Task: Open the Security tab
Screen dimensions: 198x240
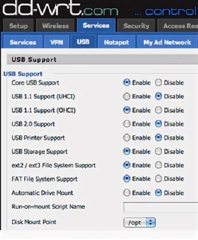Action: pos(136,26)
